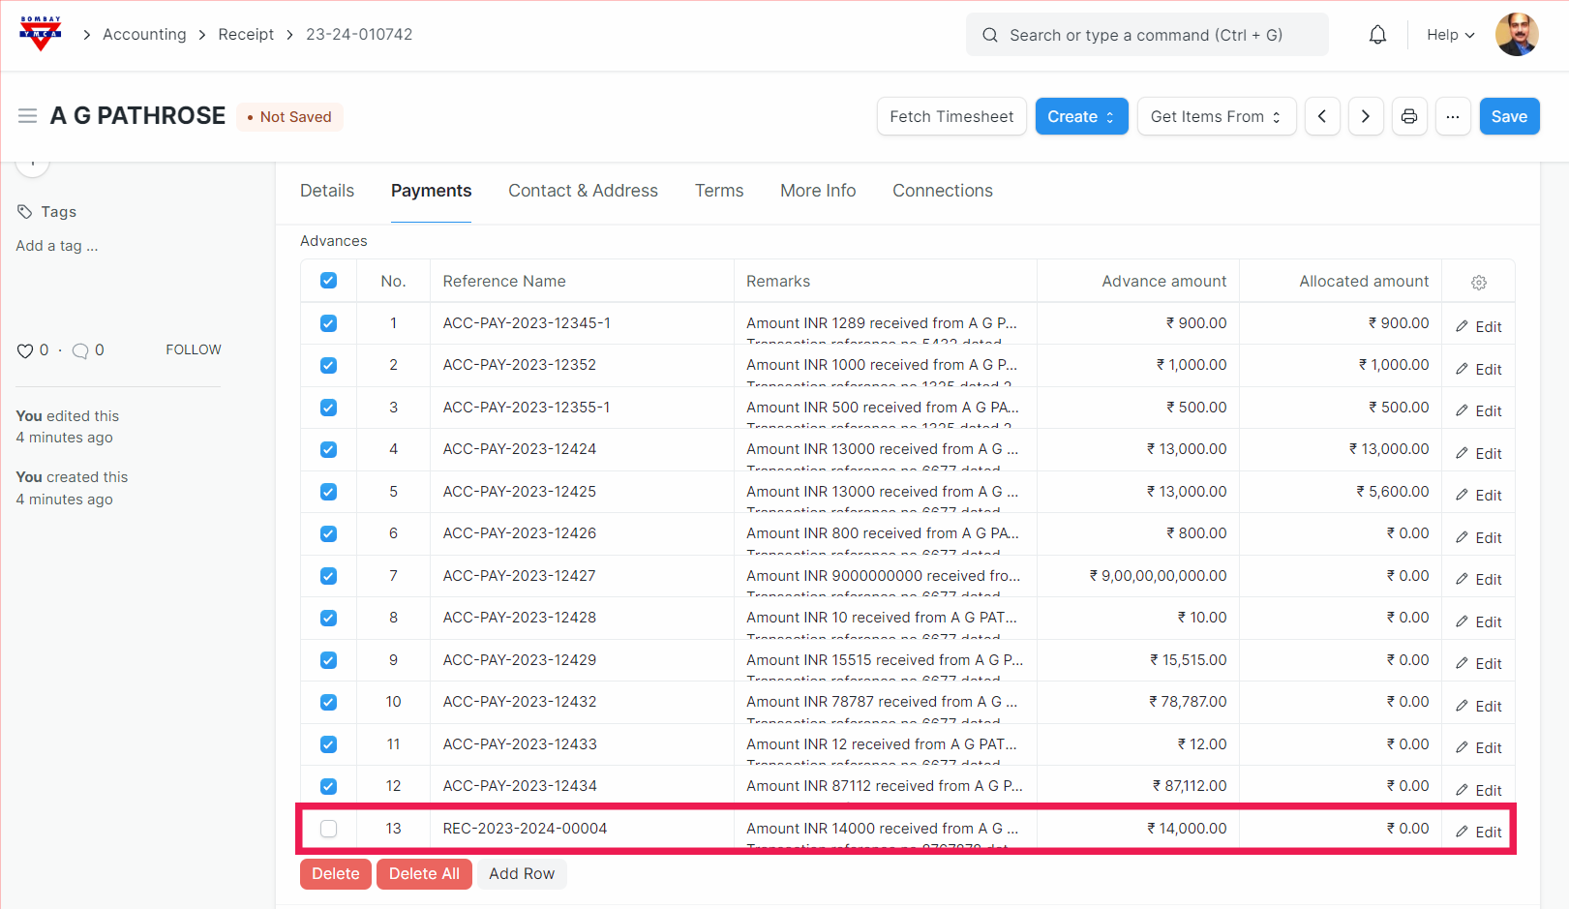This screenshot has width=1569, height=909.
Task: Click the notification bell icon
Action: [x=1377, y=35]
